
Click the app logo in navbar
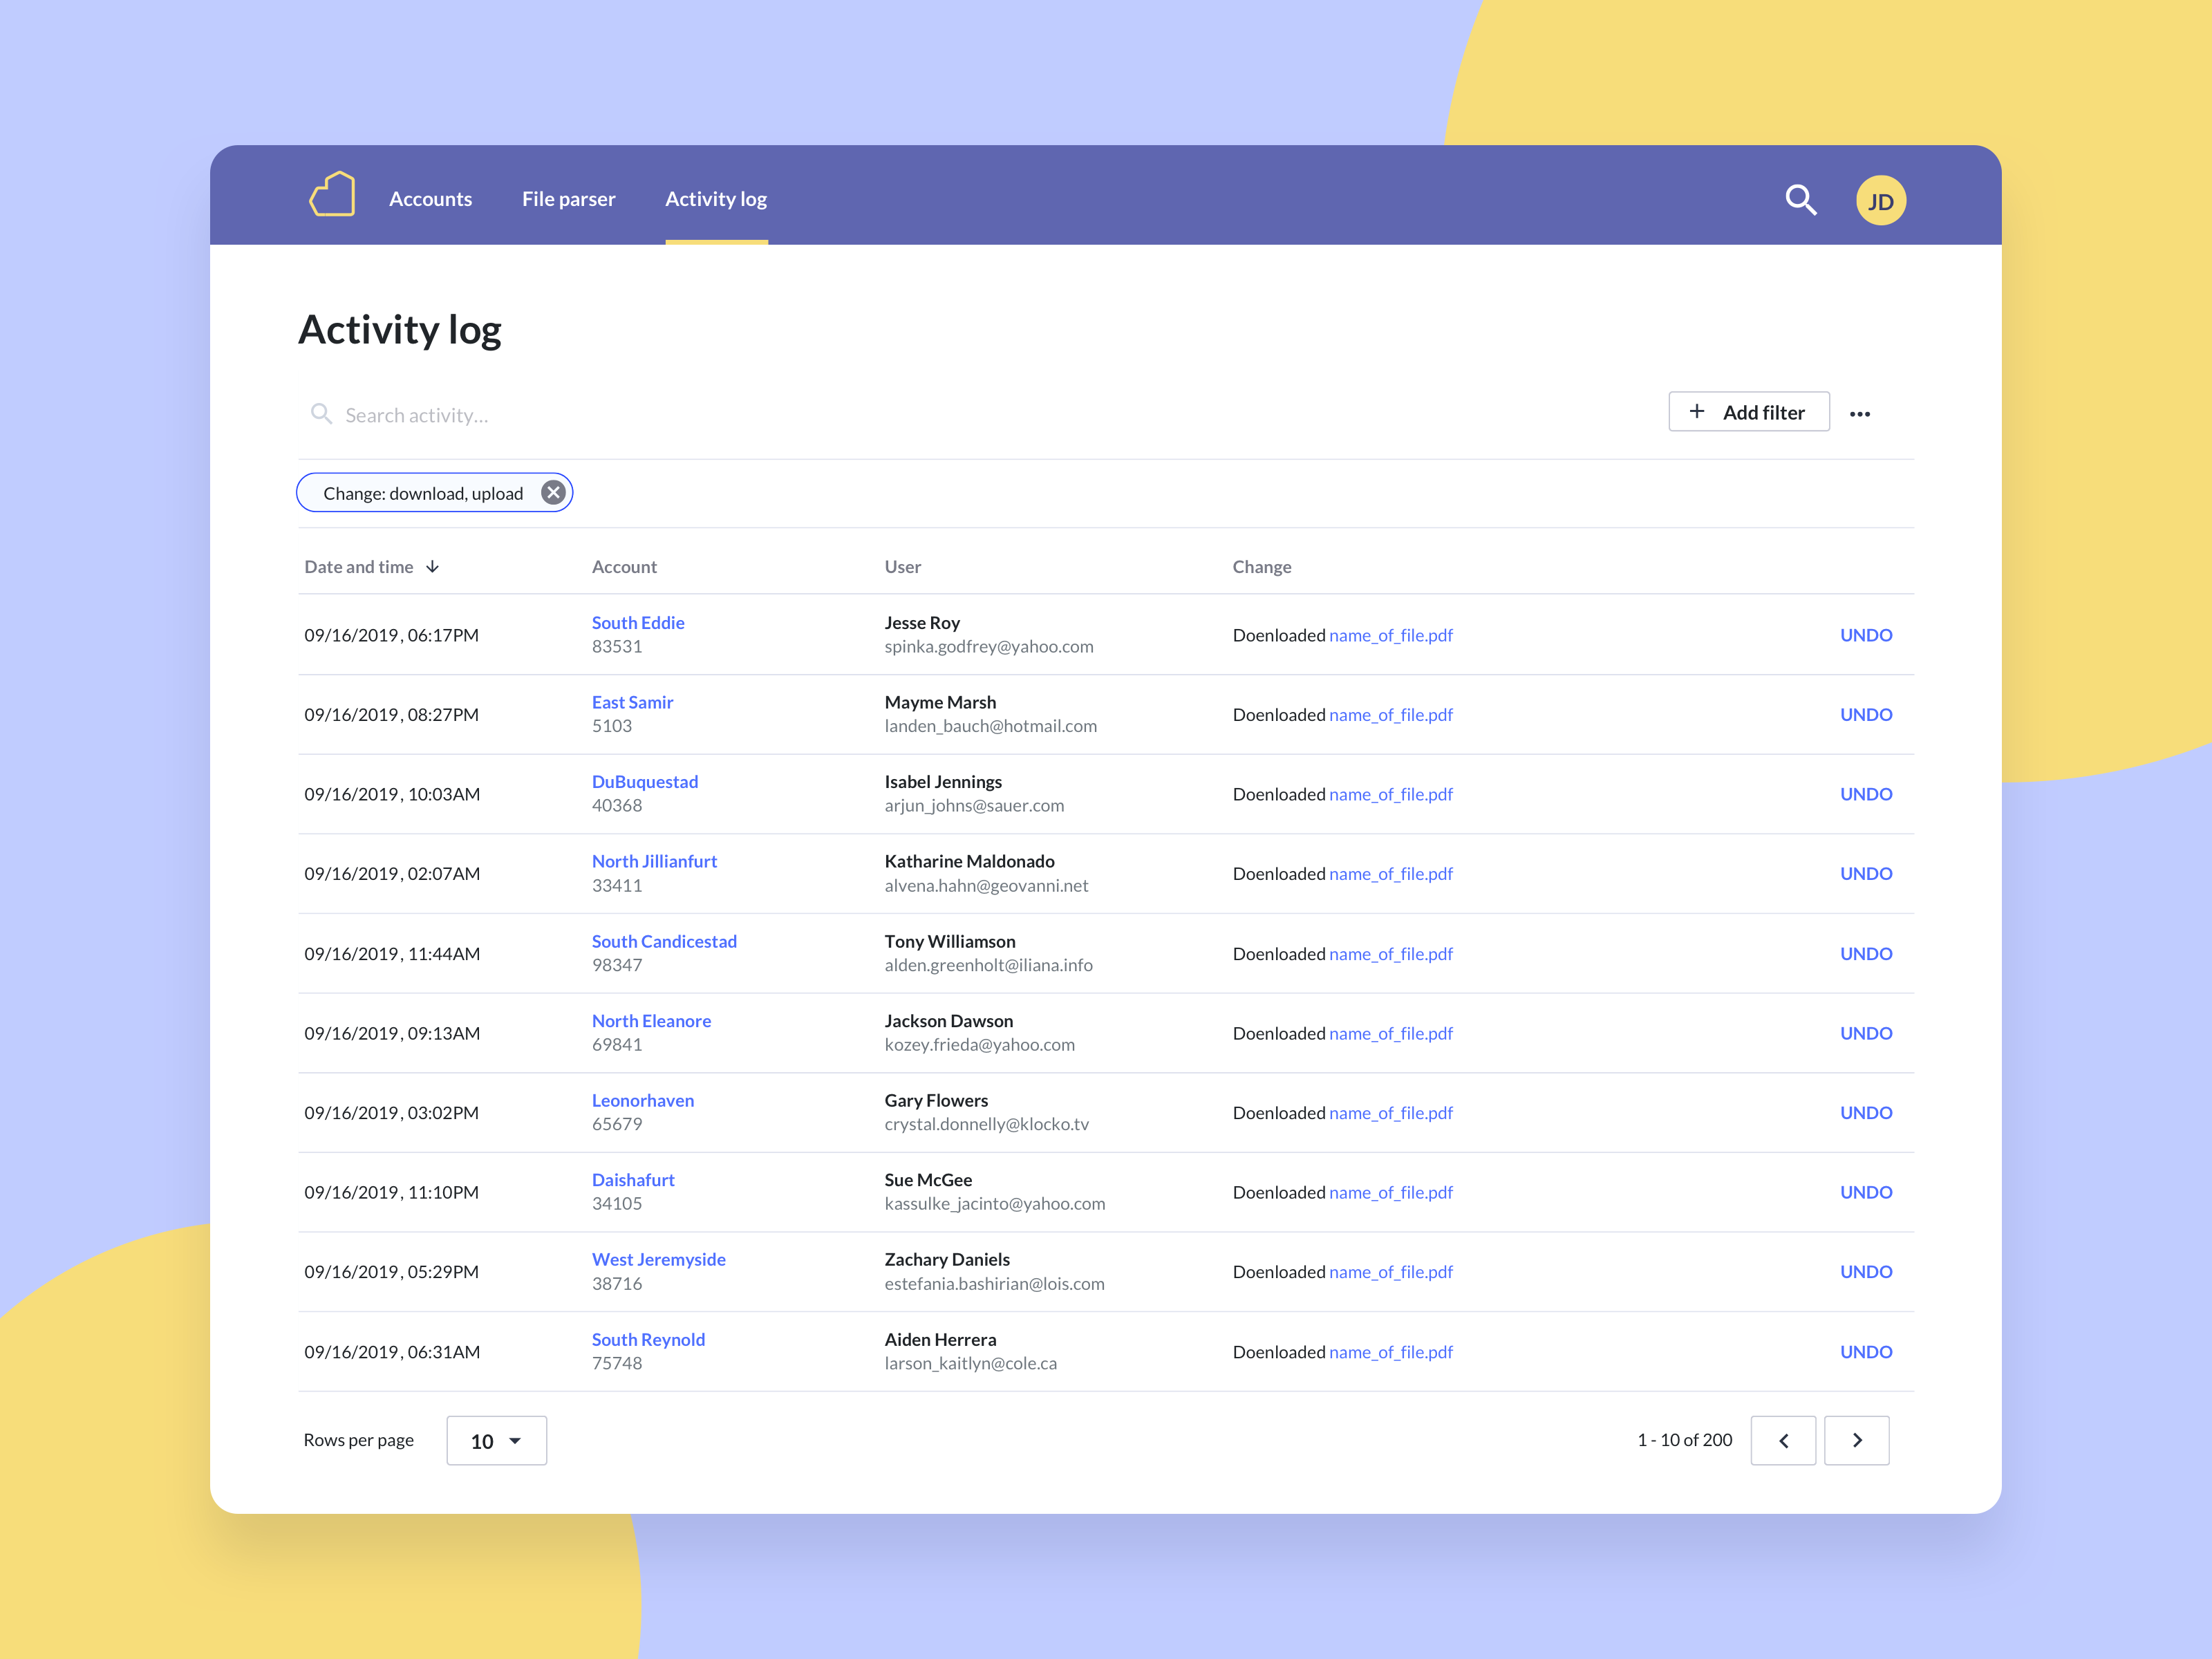tap(333, 194)
